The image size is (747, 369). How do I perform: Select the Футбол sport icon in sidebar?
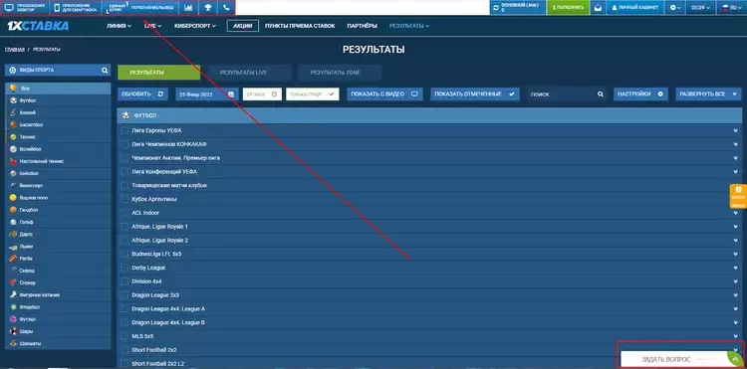[13, 100]
